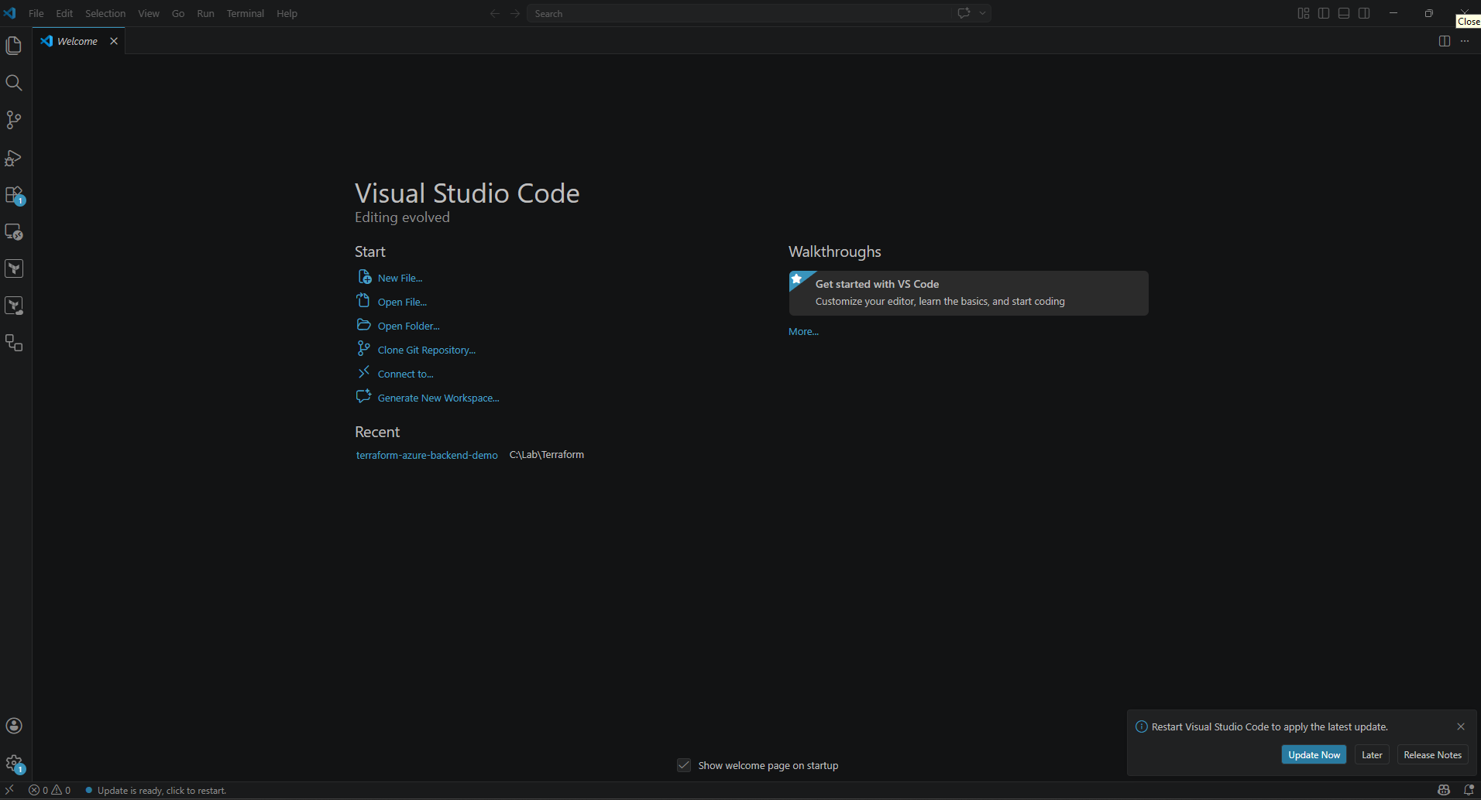Toggle the Primary Side Bar
The width and height of the screenshot is (1481, 800).
tap(1324, 13)
